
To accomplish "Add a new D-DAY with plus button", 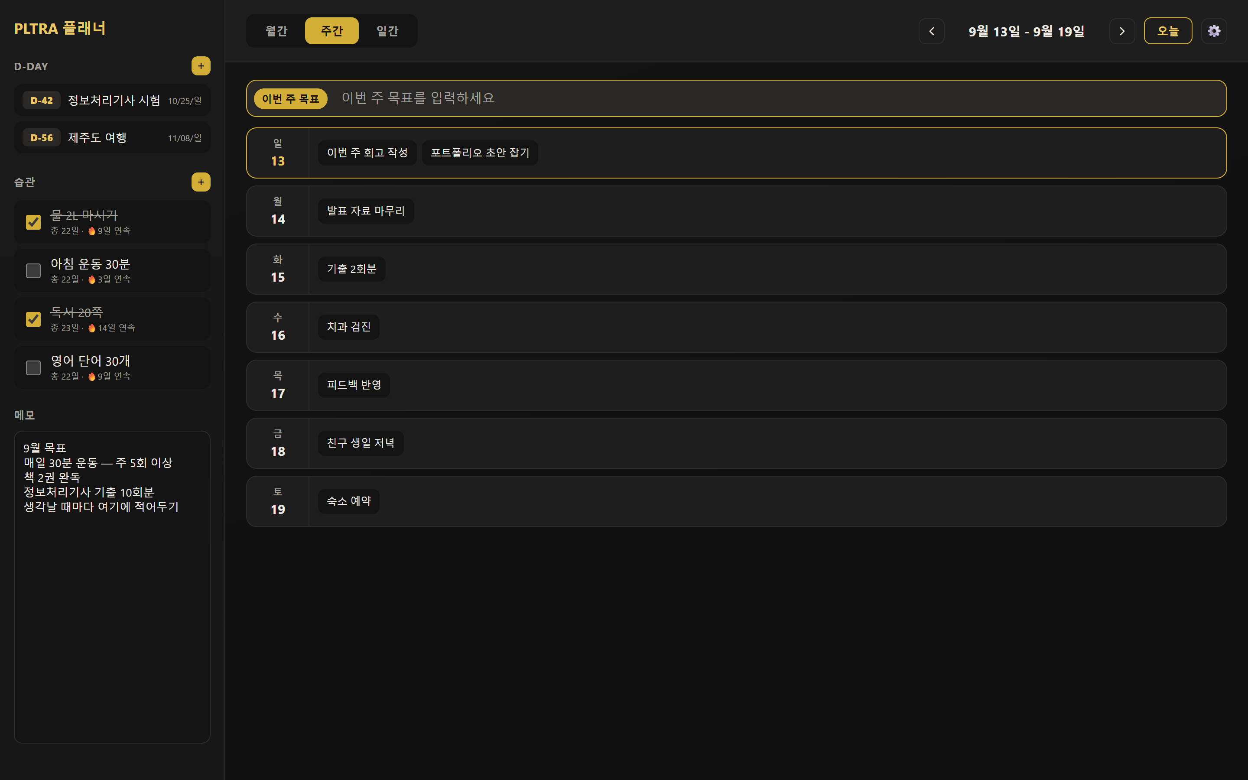I will 201,66.
